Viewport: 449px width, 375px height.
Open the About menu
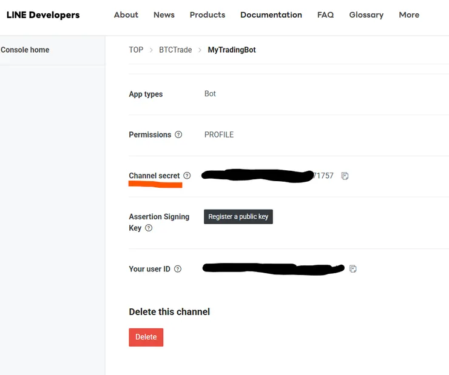click(126, 15)
